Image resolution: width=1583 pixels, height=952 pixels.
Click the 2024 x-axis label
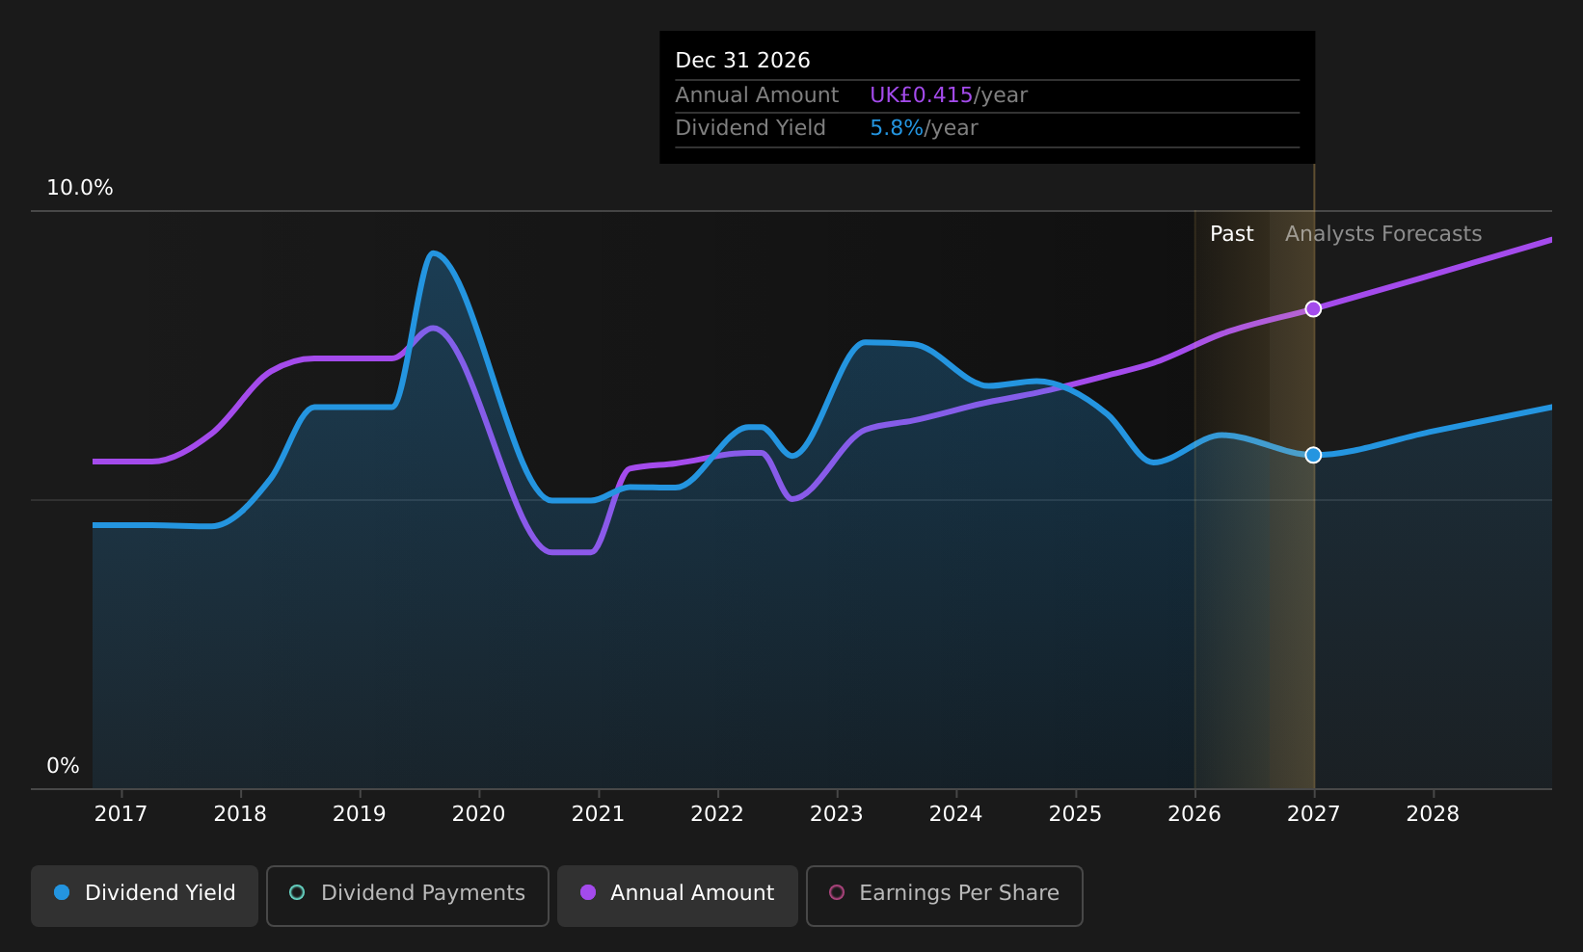pos(955,814)
